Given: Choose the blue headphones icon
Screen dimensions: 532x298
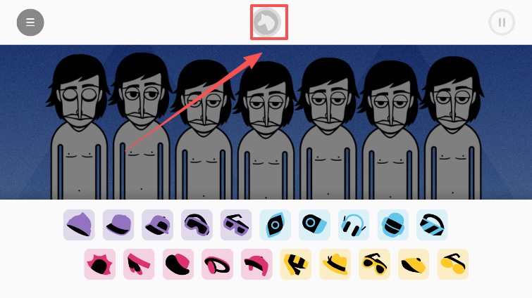Looking at the screenshot, I should [x=354, y=225].
